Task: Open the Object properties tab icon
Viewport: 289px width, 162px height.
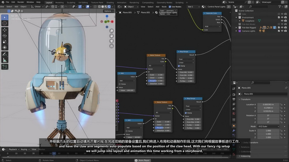Action: click(x=234, y=126)
